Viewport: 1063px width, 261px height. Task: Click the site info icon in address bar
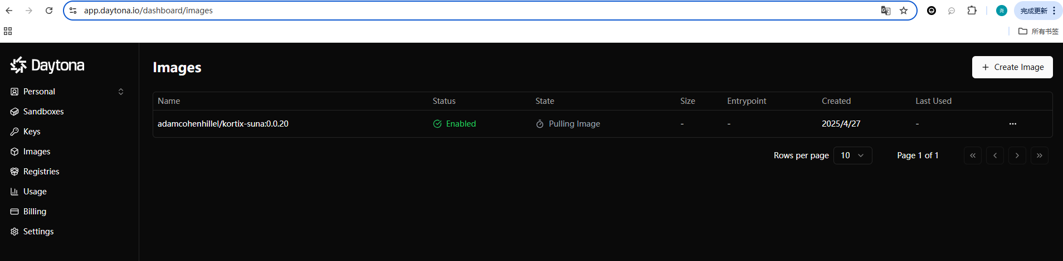(x=73, y=11)
